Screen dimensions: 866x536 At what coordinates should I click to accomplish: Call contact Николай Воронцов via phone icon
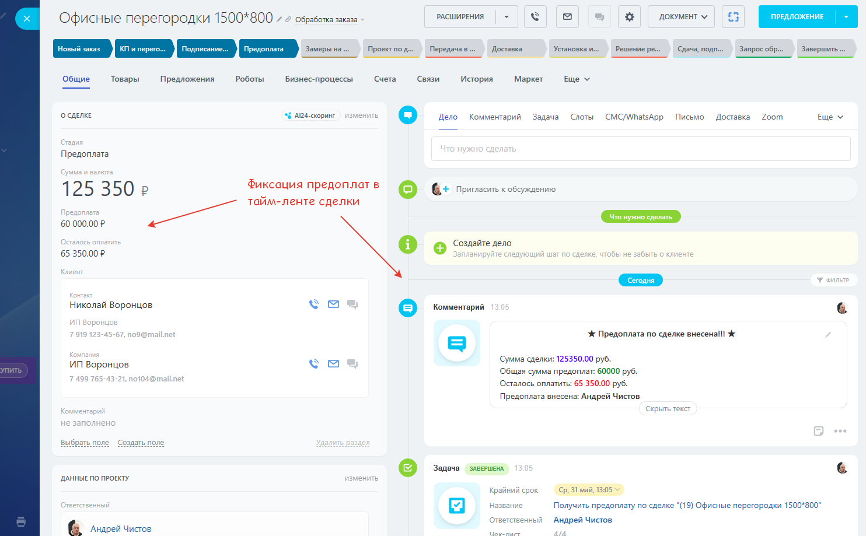click(314, 304)
